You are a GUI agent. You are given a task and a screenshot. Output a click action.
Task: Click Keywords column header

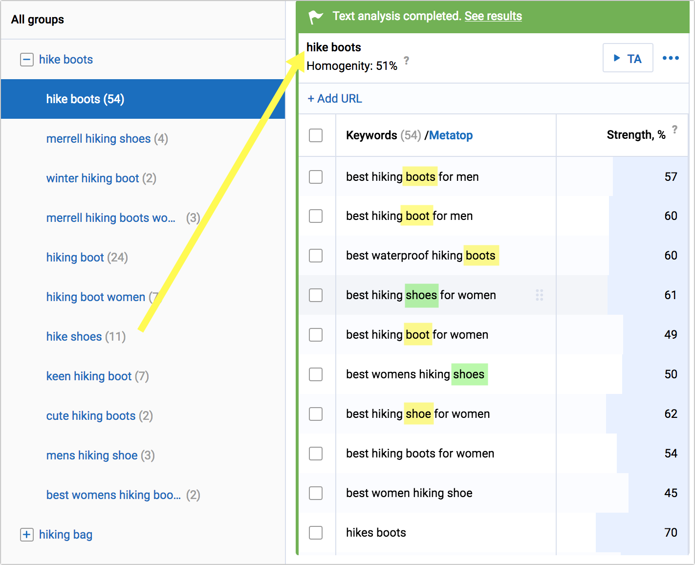(x=371, y=135)
